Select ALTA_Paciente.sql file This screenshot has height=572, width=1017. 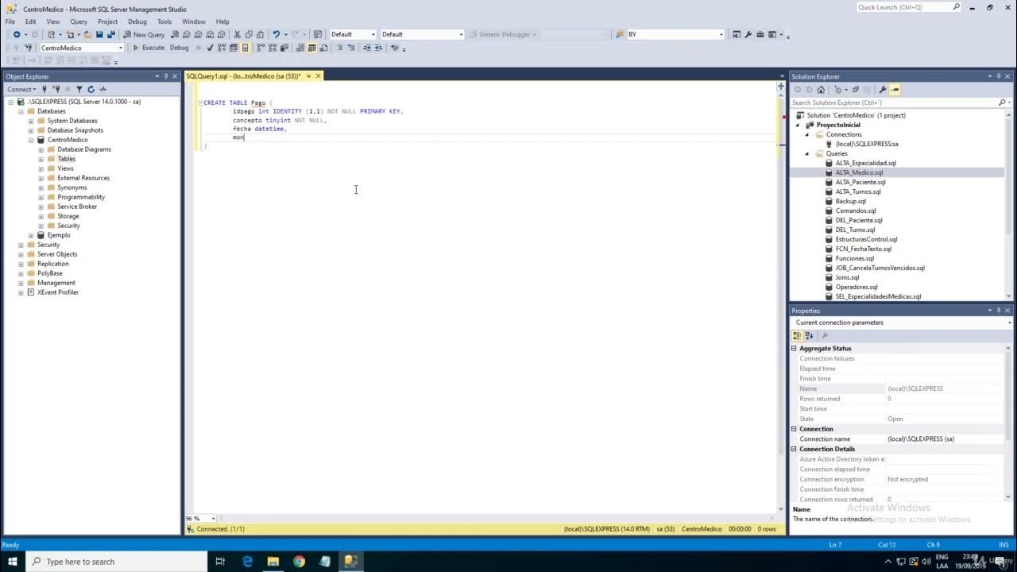[860, 182]
